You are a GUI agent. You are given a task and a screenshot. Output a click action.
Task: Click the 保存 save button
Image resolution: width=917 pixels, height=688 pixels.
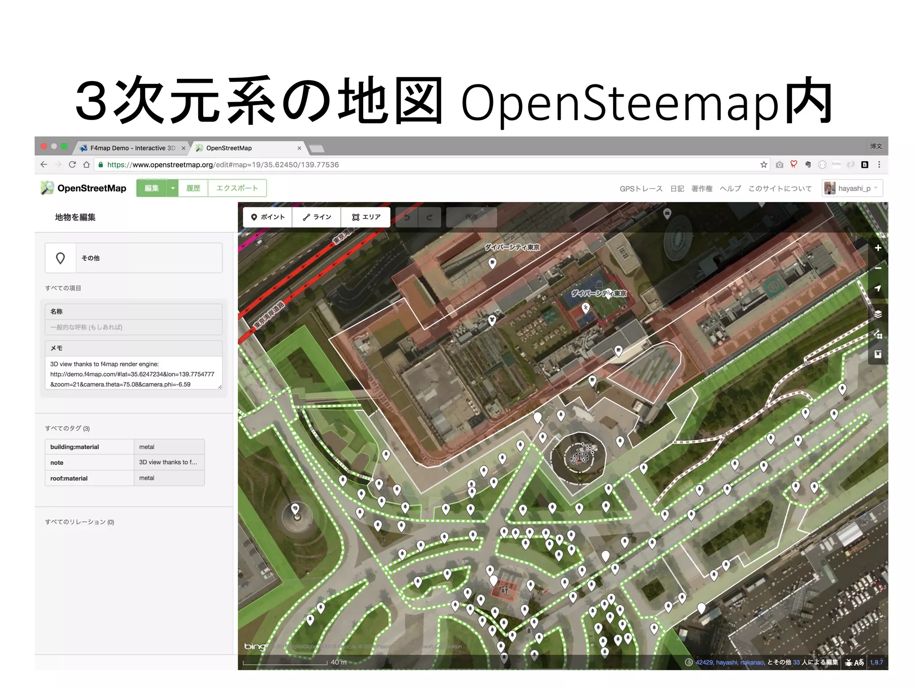(471, 217)
